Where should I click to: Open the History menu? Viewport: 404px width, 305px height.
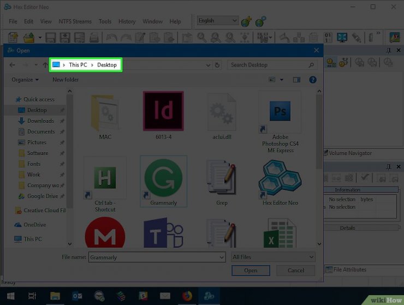coord(127,21)
